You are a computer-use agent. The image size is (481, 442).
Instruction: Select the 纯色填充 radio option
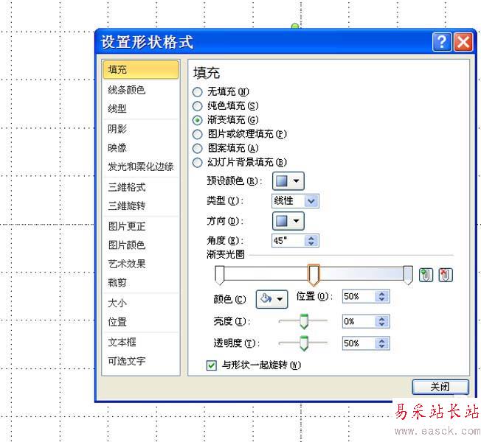[197, 106]
